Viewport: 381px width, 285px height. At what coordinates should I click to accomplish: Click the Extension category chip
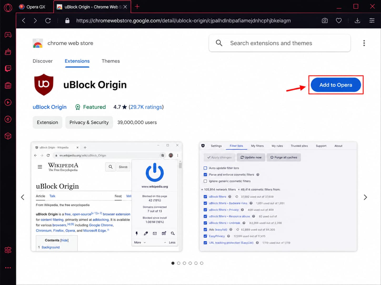pos(47,122)
